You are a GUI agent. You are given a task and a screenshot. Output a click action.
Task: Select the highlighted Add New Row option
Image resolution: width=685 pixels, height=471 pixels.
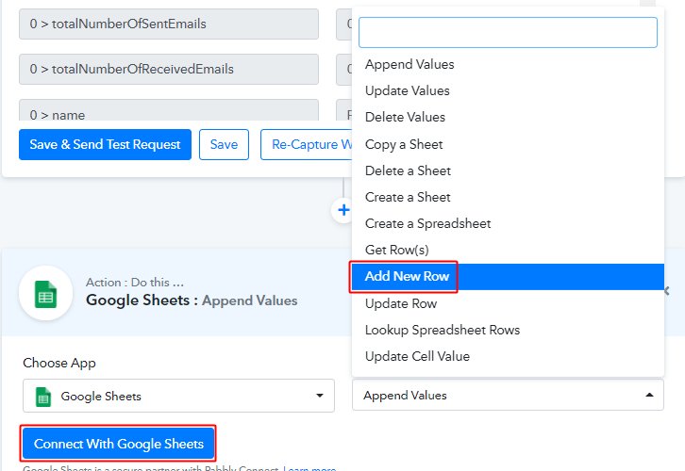[508, 277]
